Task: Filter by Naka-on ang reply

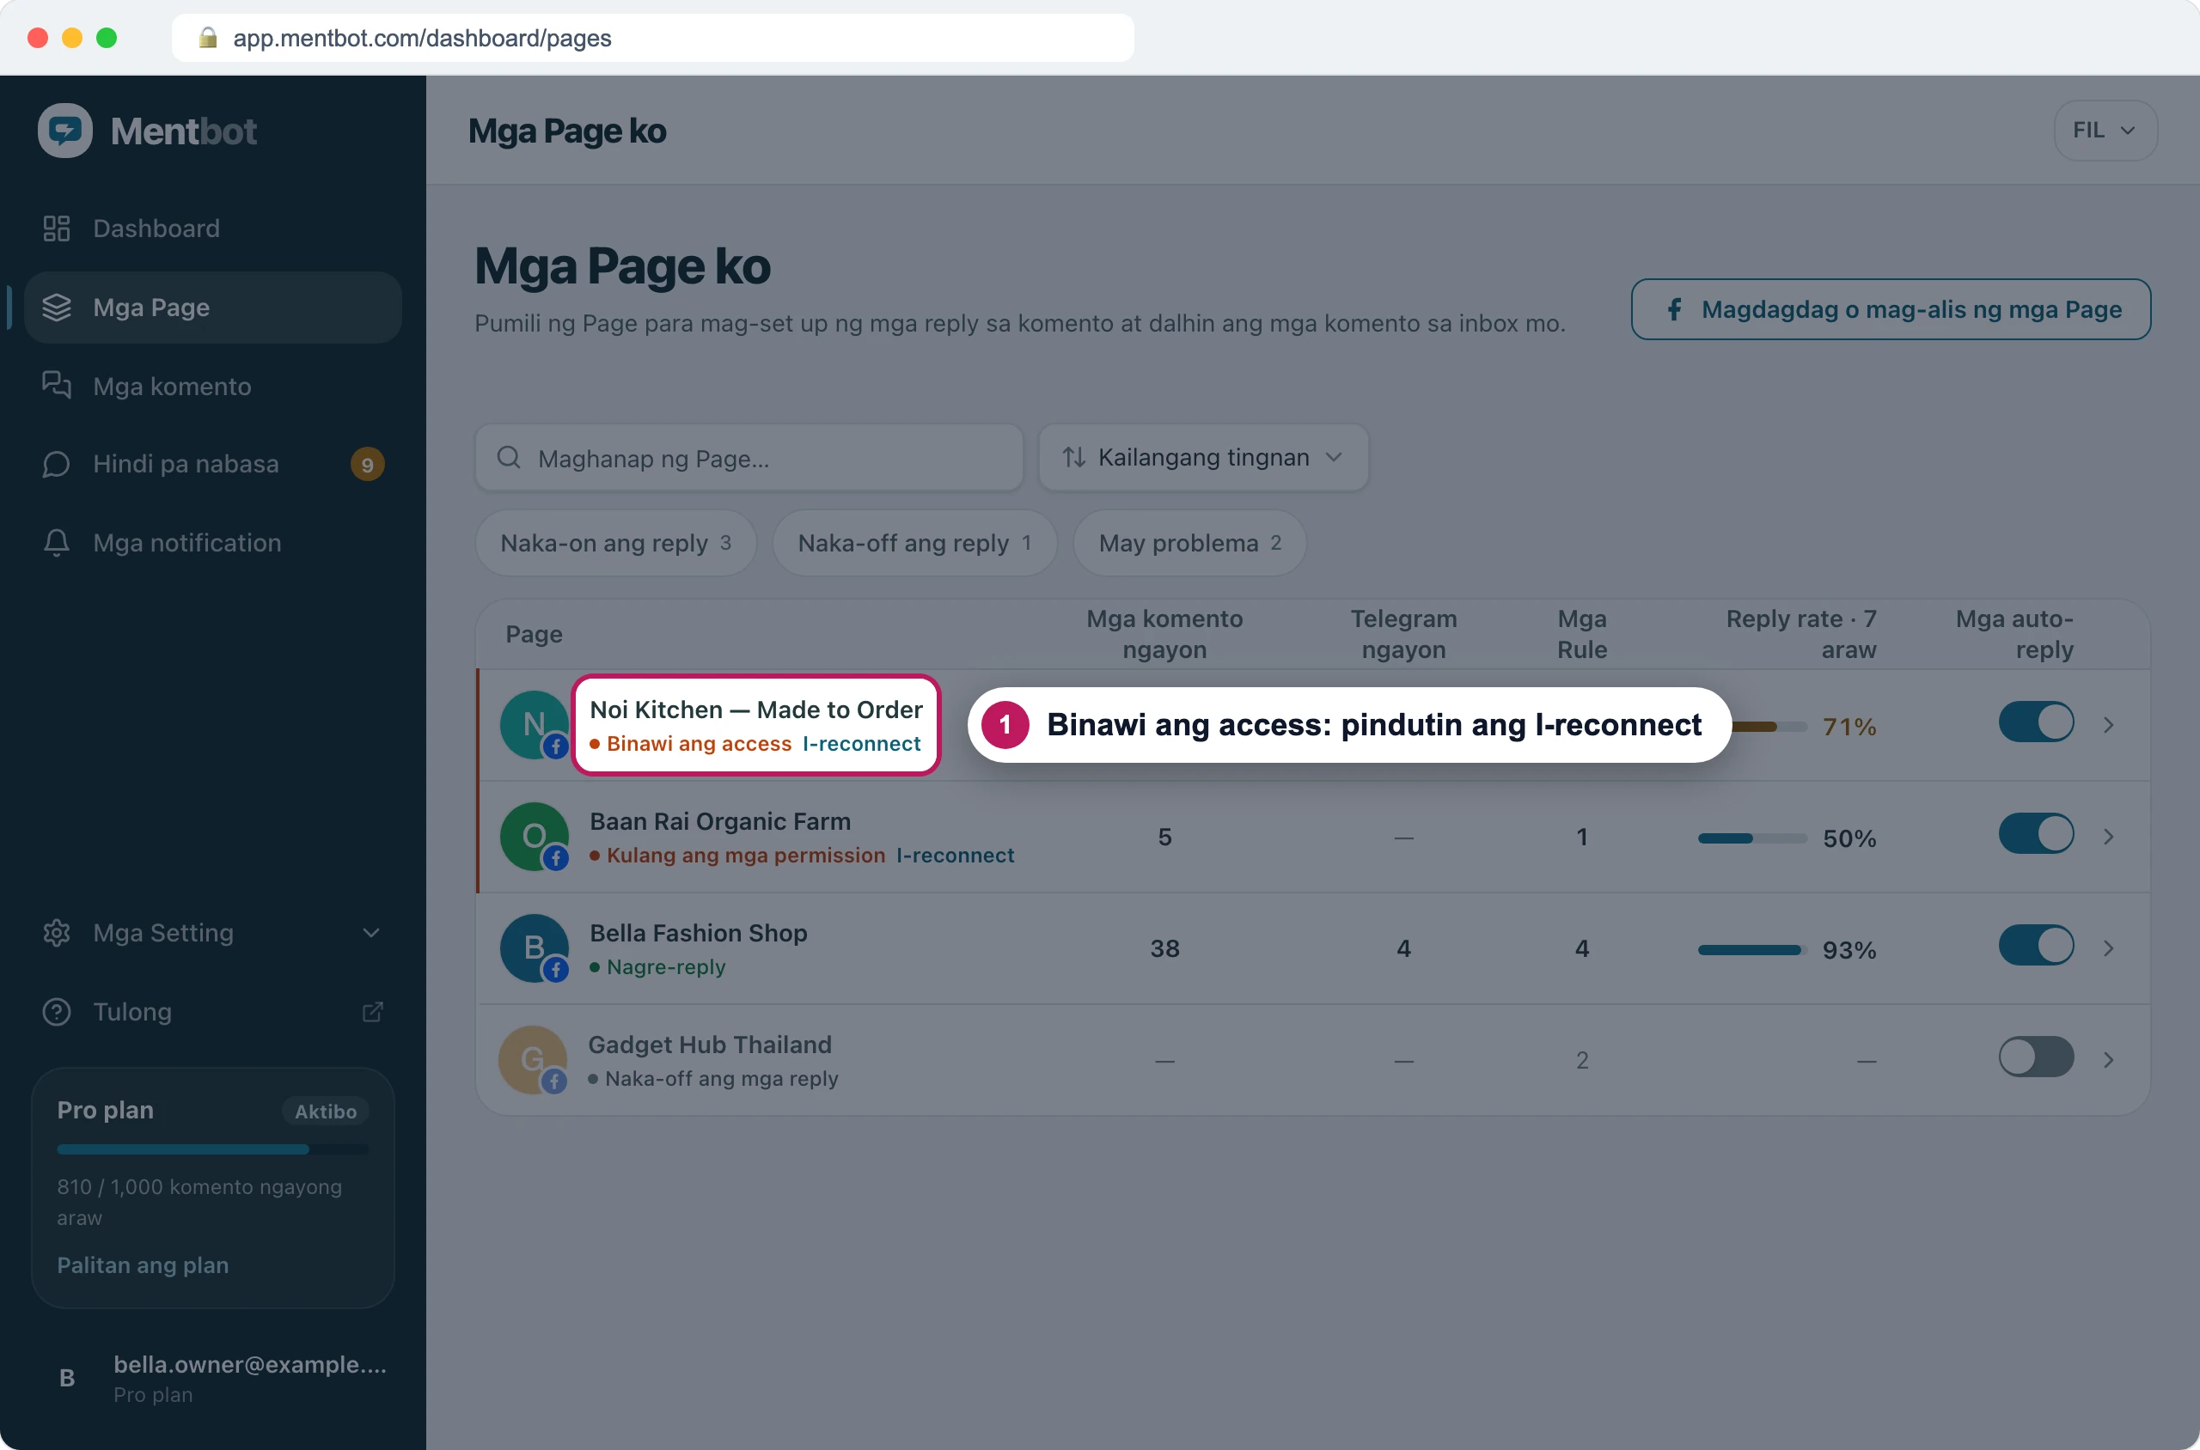Action: 615,543
